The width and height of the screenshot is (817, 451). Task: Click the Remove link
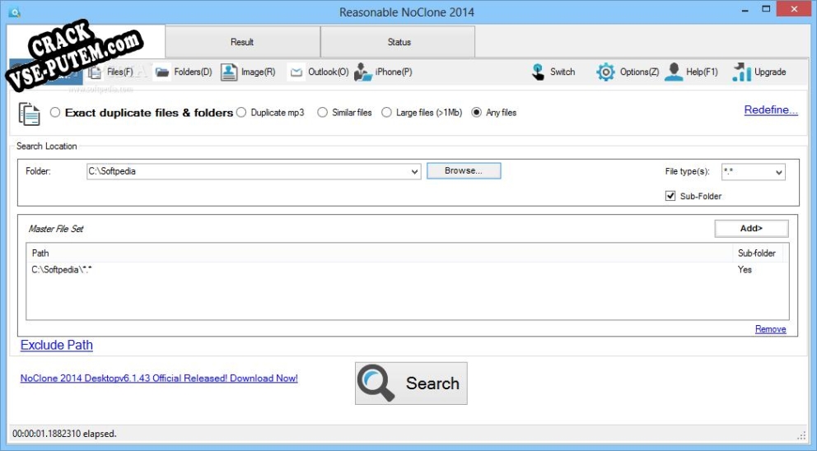[771, 329]
